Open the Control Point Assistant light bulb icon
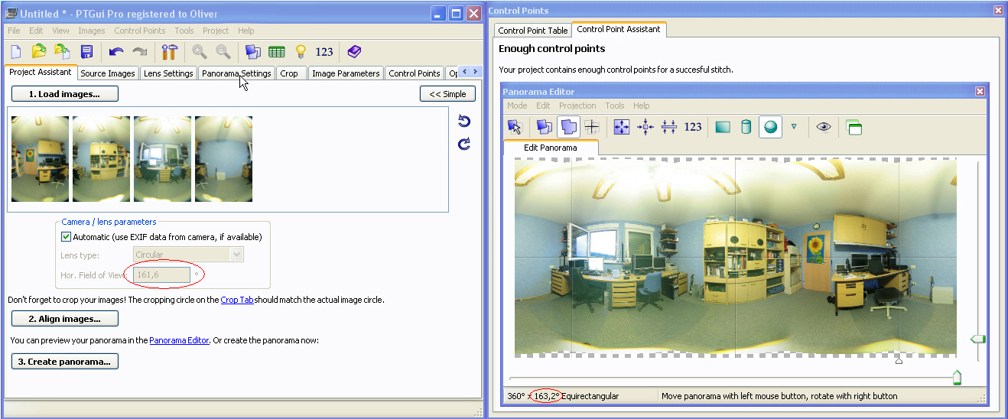The height and width of the screenshot is (419, 1008). (x=301, y=52)
